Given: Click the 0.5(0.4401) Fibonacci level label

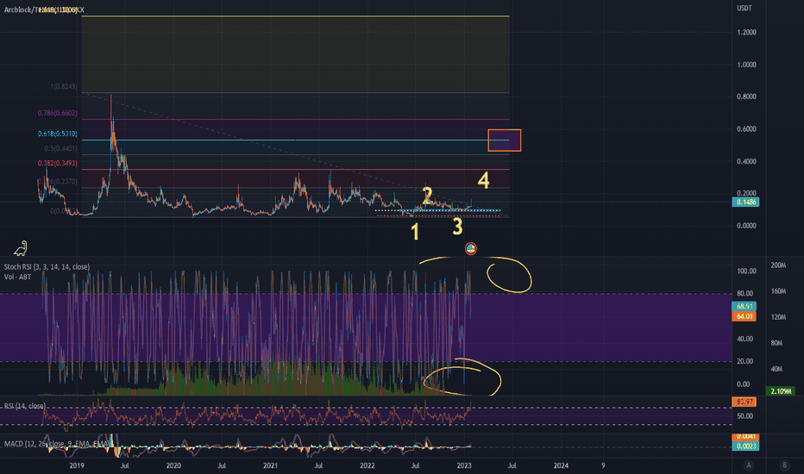Looking at the screenshot, I should click(61, 148).
